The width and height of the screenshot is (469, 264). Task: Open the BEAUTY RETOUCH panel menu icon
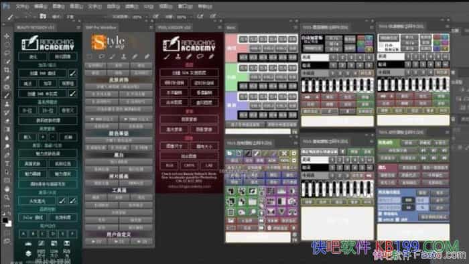[x=78, y=27]
